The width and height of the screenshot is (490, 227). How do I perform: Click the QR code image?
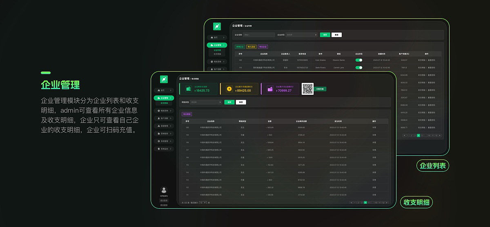pos(307,89)
